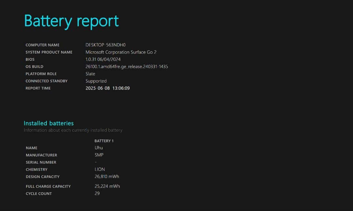This screenshot has height=211, width=353.
Task: Click the Supported connected standby value
Action: [x=96, y=81]
